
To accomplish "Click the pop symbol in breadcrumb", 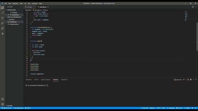I will pos(45,10).
